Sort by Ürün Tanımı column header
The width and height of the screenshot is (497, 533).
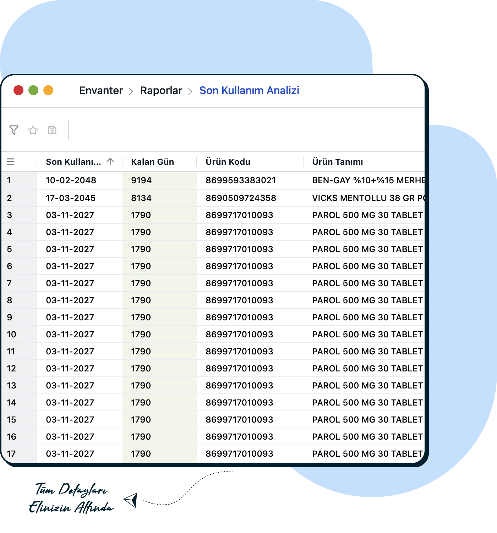(337, 162)
